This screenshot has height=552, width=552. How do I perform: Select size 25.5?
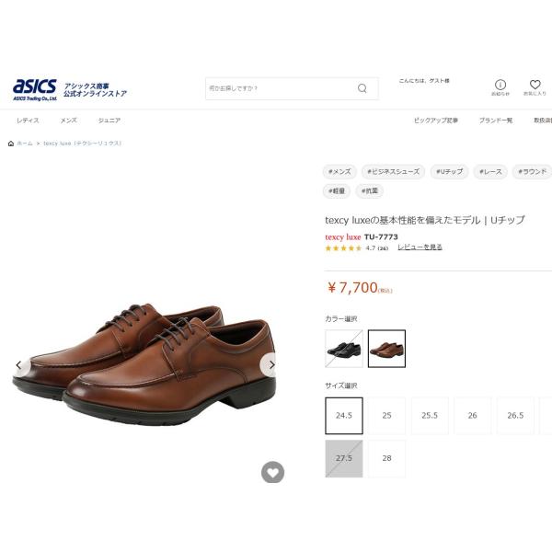[430, 416]
